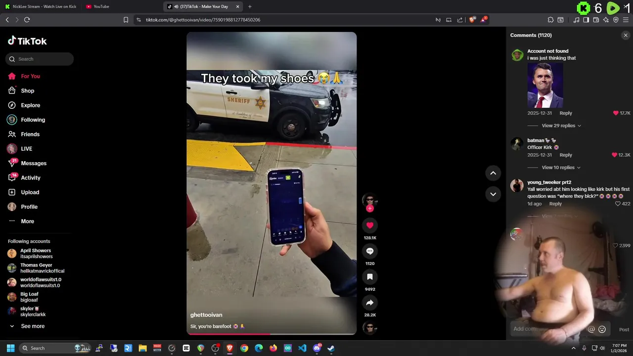Screen dimensions: 633x356
Task: Reply to the "i was just thinking that" comment
Action: point(566,113)
